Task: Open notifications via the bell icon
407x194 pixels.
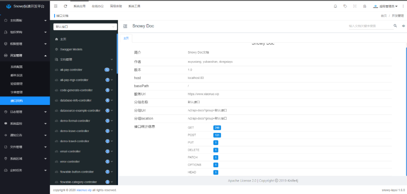Action: (335, 6)
